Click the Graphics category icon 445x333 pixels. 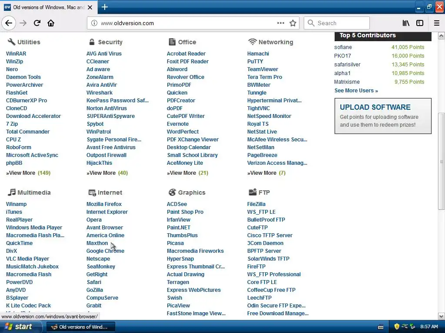point(172,192)
